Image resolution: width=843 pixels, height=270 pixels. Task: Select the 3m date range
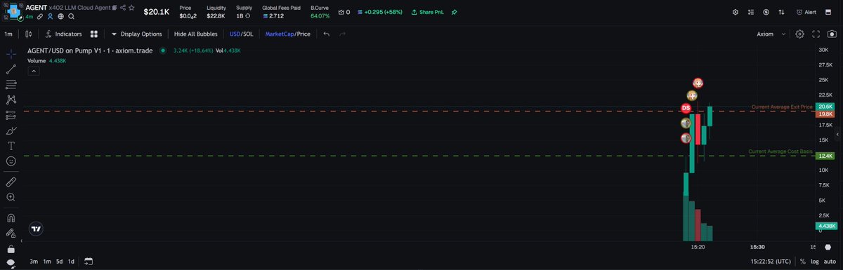click(34, 262)
